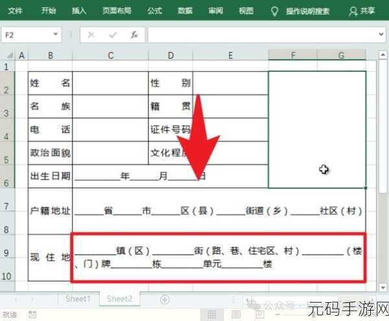
Task: Open the 页面布局 ribbon tab
Action: (117, 10)
